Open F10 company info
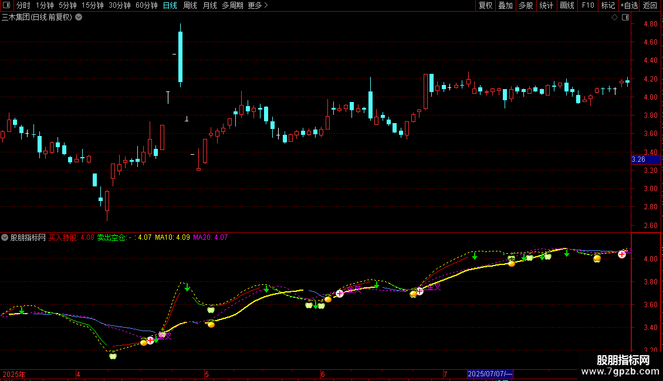Viewport: 663px width, 381px height. point(588,5)
